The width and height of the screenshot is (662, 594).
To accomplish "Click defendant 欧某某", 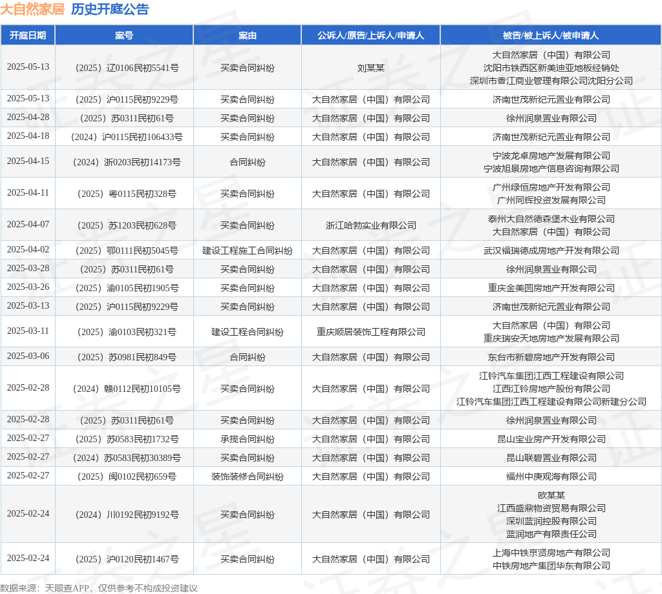I will [551, 495].
